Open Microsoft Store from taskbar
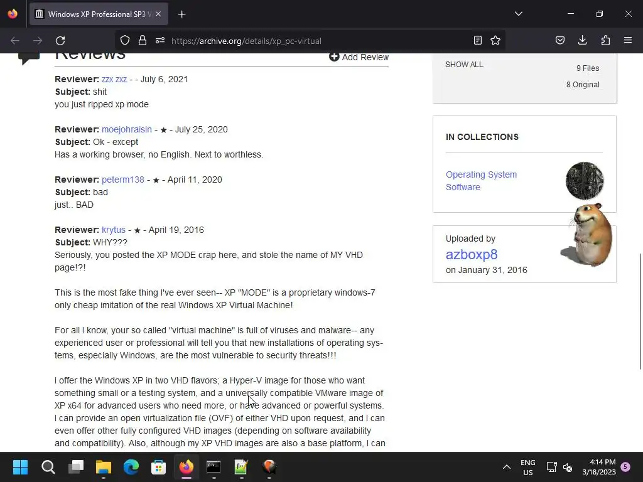The image size is (643, 482). [x=159, y=467]
